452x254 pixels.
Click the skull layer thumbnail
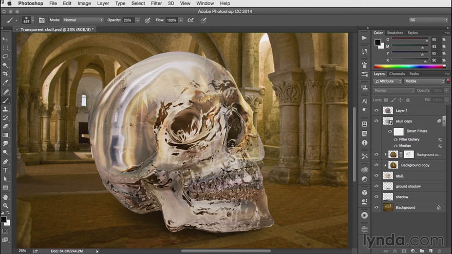388,175
